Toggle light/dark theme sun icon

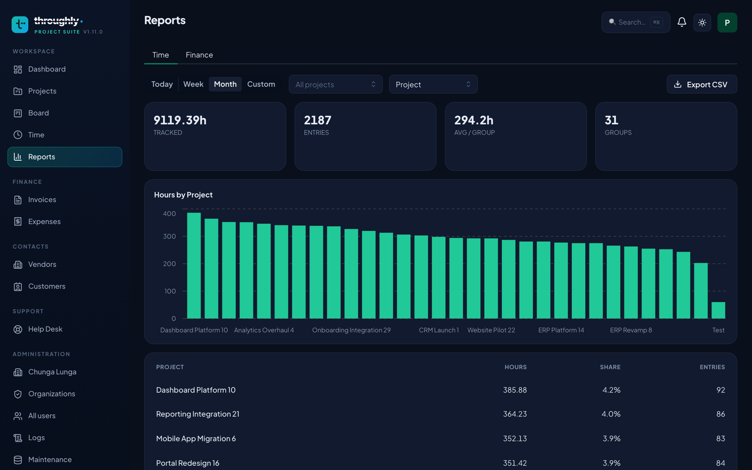[x=702, y=23]
